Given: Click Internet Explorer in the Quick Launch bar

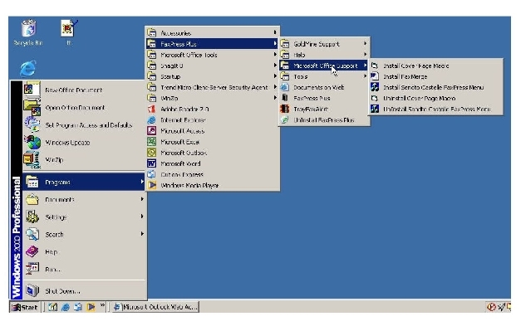Looking at the screenshot, I should point(66,307).
